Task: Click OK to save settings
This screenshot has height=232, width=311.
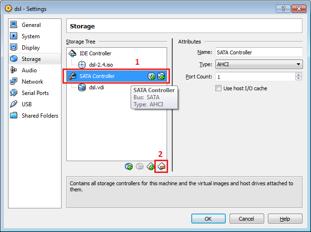Action: coord(208,219)
